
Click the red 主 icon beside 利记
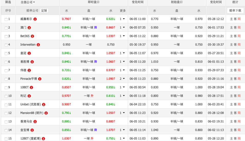tap(29, 96)
